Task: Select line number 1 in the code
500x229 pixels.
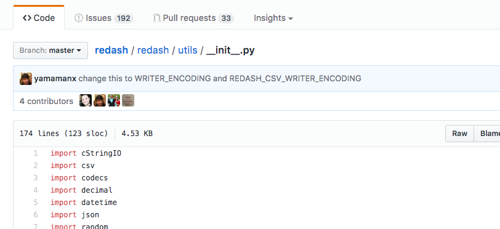Action: click(35, 153)
